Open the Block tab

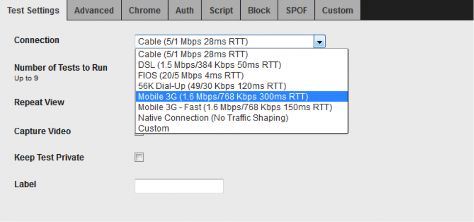coord(259,10)
